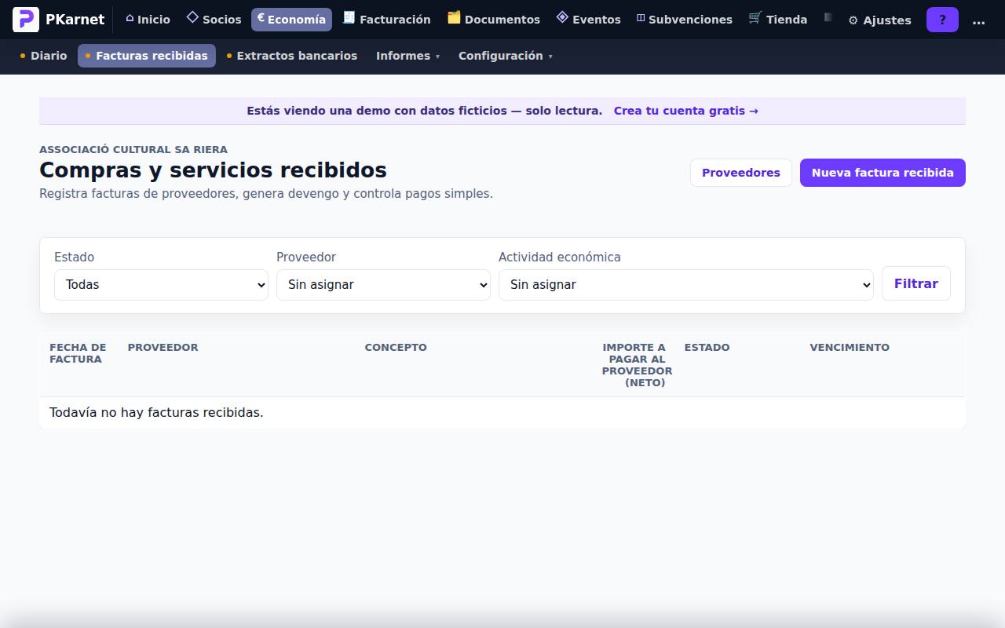1005x628 pixels.
Task: Click the PKarnet brand name
Action: (x=75, y=20)
